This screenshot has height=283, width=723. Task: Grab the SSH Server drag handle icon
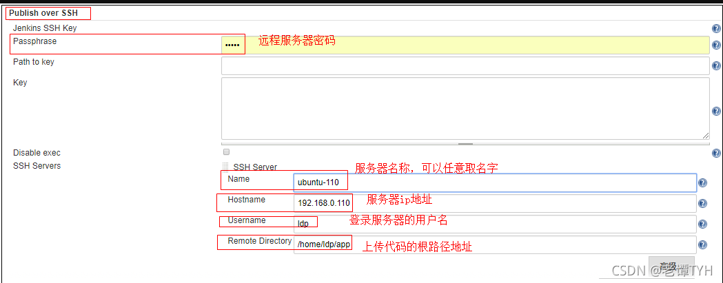pyautogui.click(x=225, y=167)
